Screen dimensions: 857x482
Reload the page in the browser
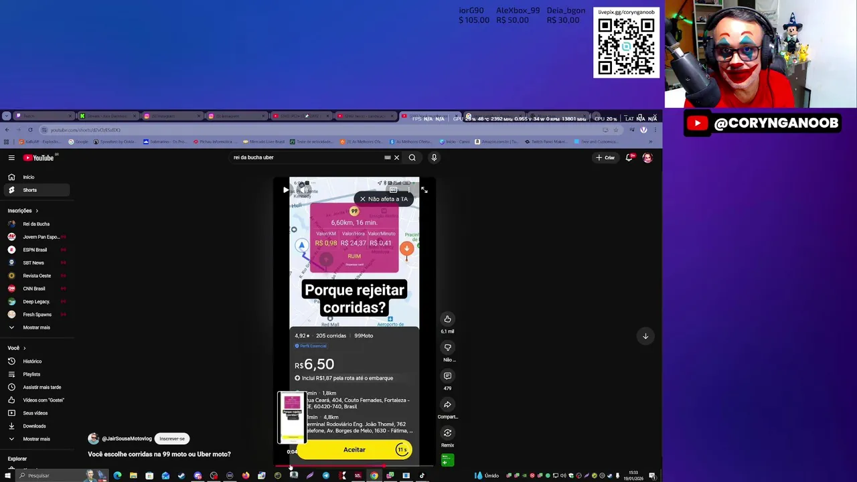29,130
